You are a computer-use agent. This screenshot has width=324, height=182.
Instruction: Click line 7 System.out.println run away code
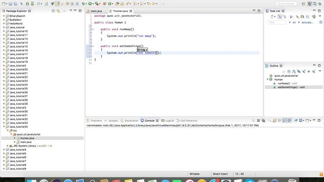[x=131, y=36]
